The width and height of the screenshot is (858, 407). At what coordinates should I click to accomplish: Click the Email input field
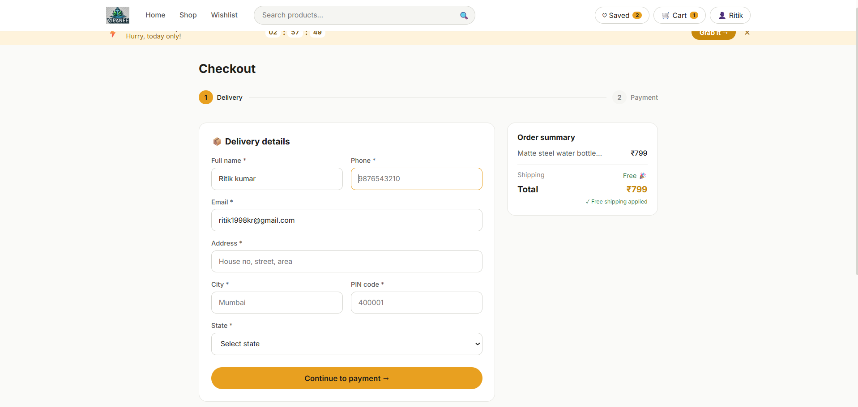click(346, 220)
